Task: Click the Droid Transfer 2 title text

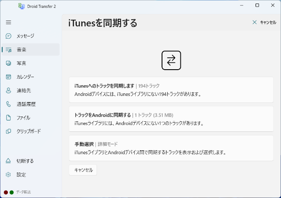Action: [42, 7]
